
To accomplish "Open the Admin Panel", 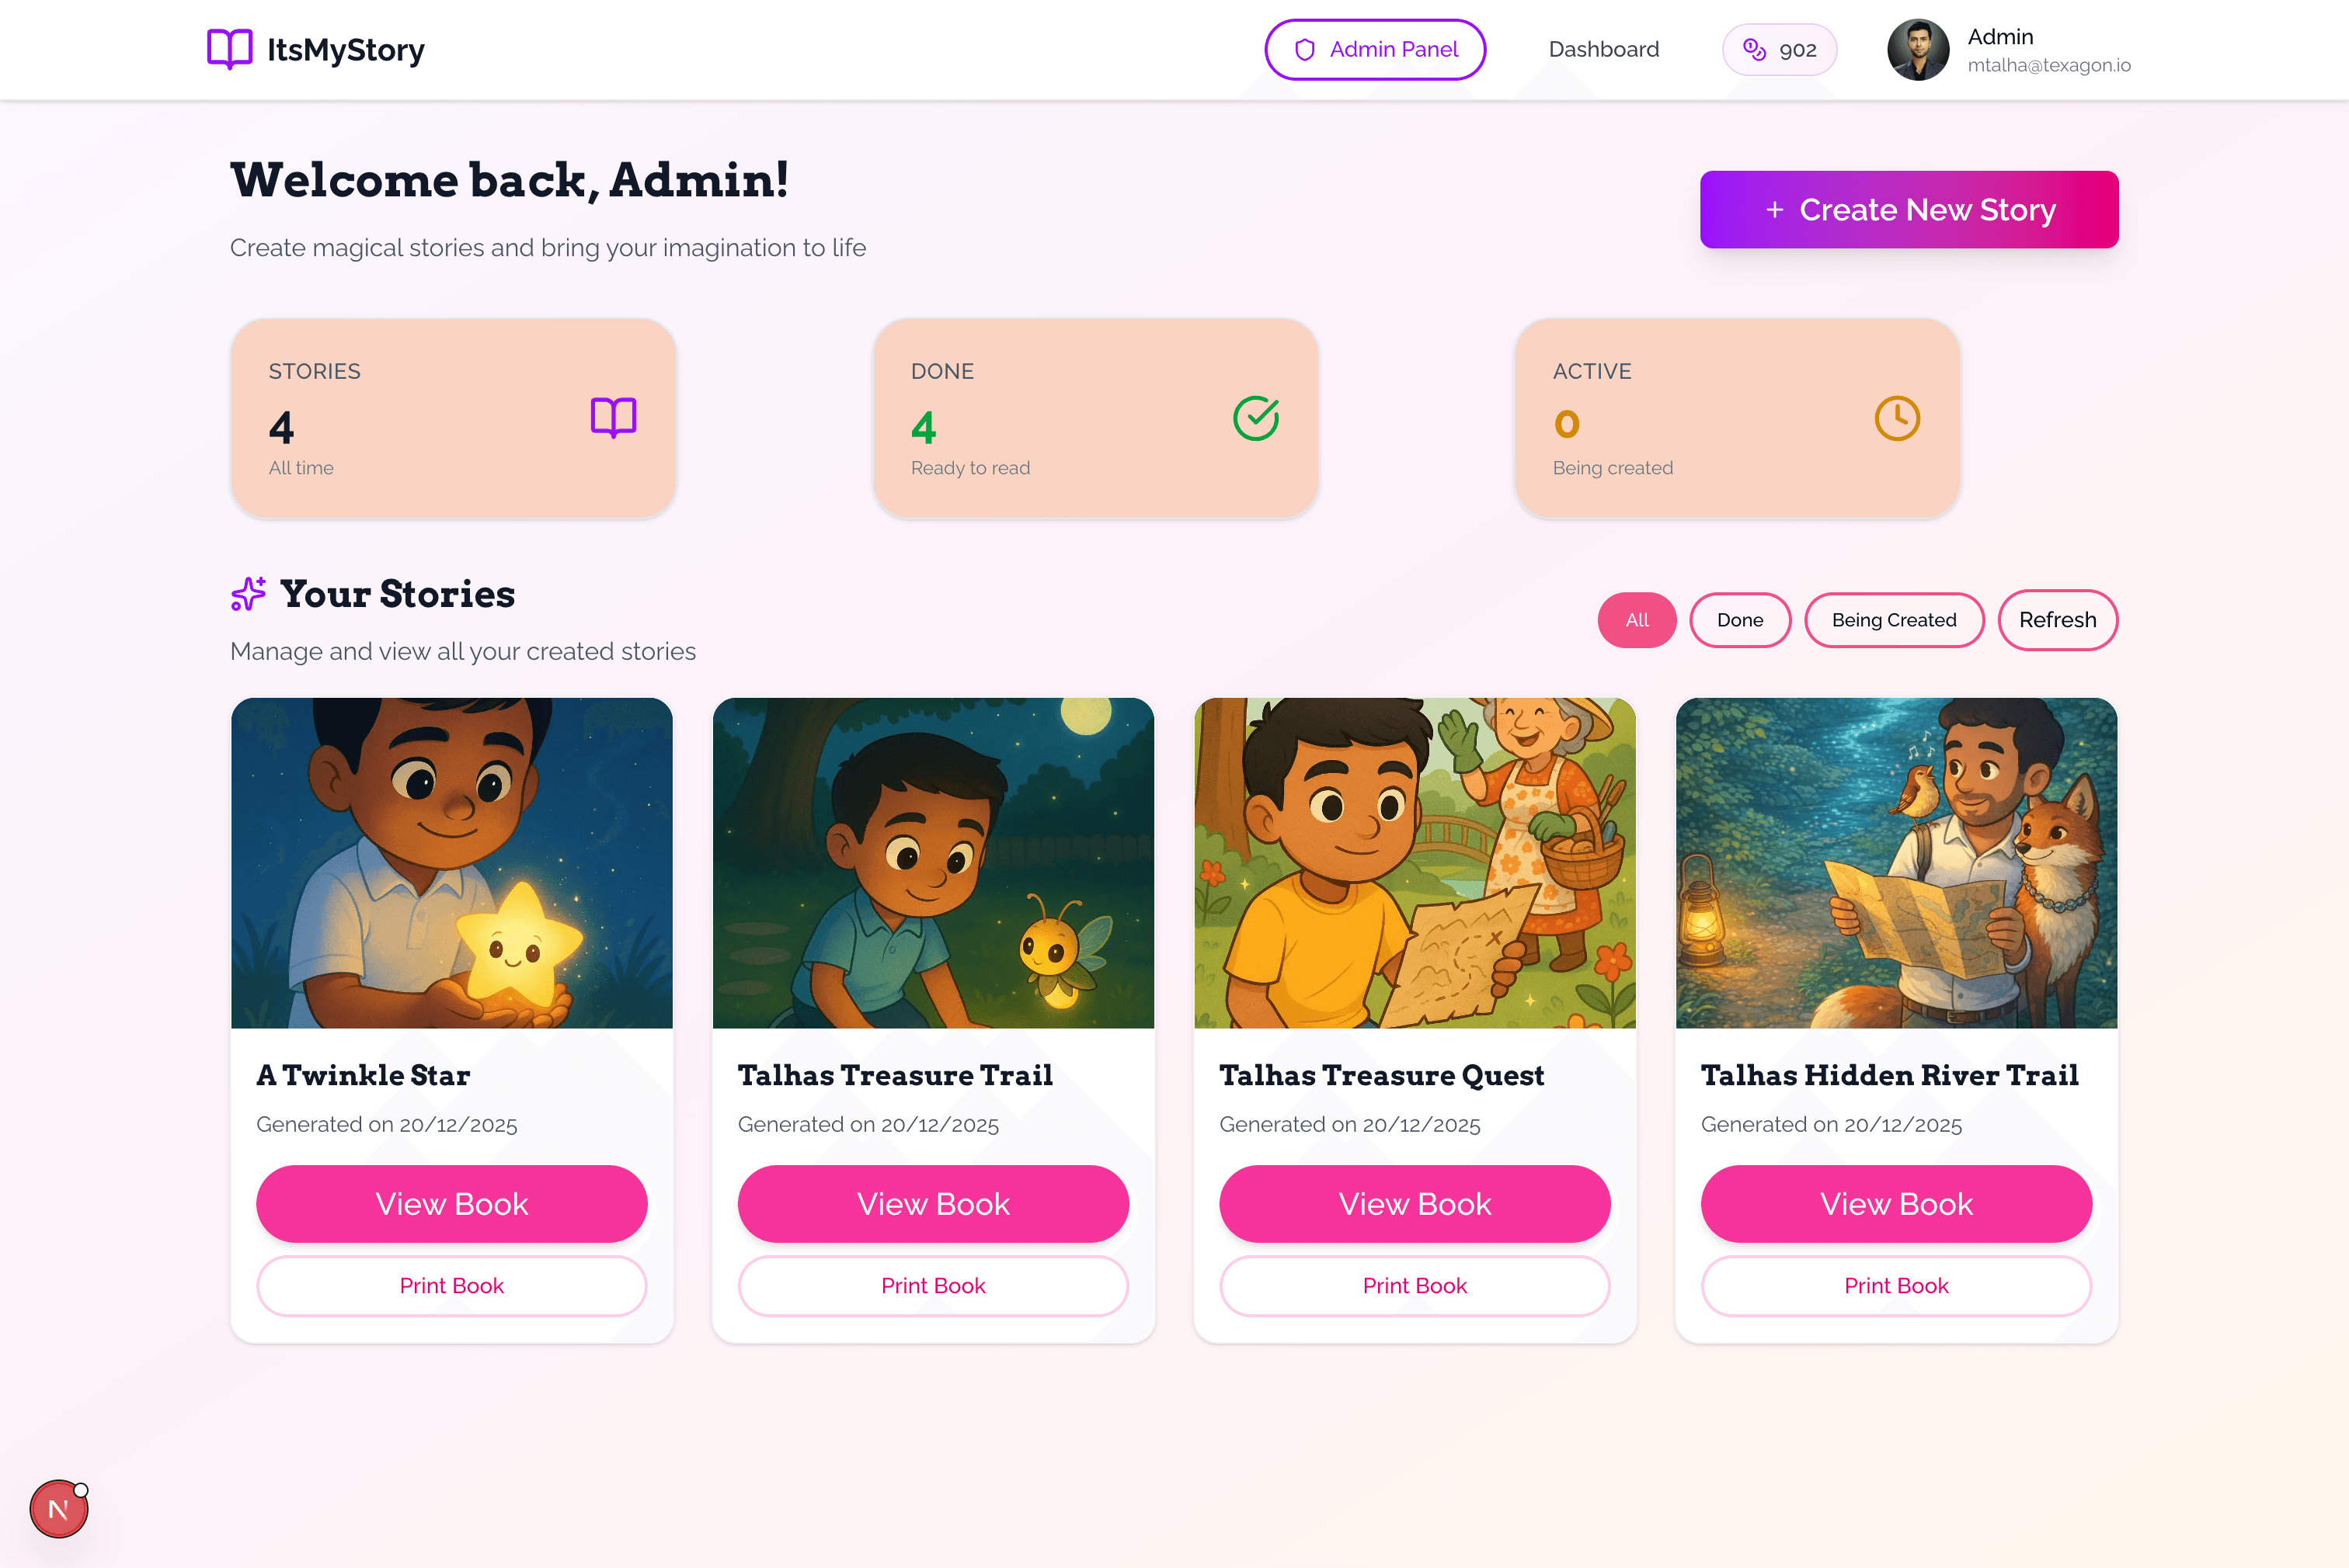I will (x=1375, y=50).
